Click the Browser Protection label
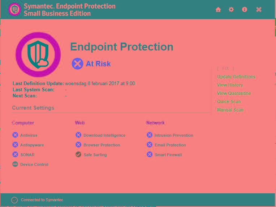Screen dimensions: 276x207 [102, 145]
